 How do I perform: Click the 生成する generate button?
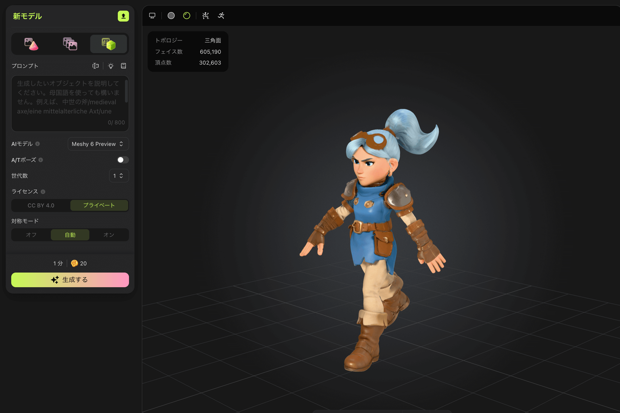click(x=70, y=280)
